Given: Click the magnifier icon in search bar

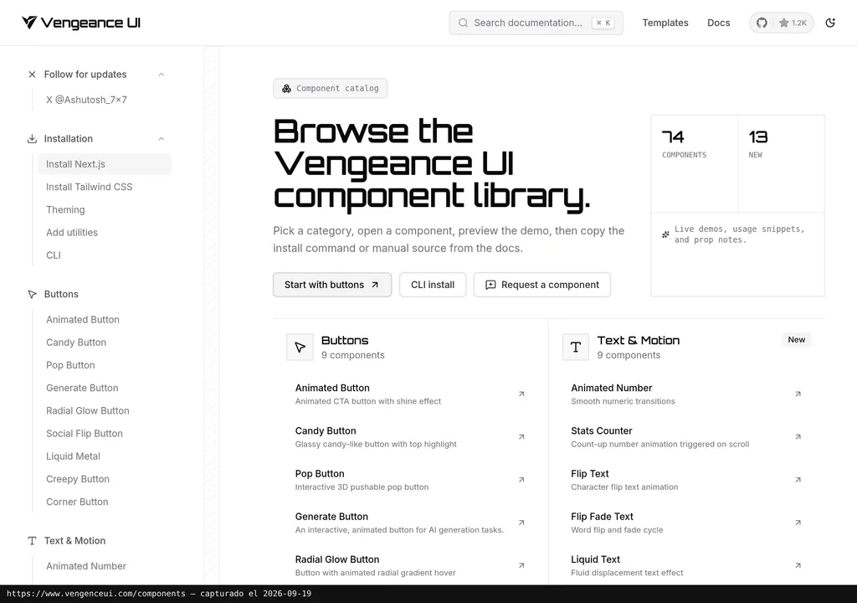Looking at the screenshot, I should tap(463, 23).
